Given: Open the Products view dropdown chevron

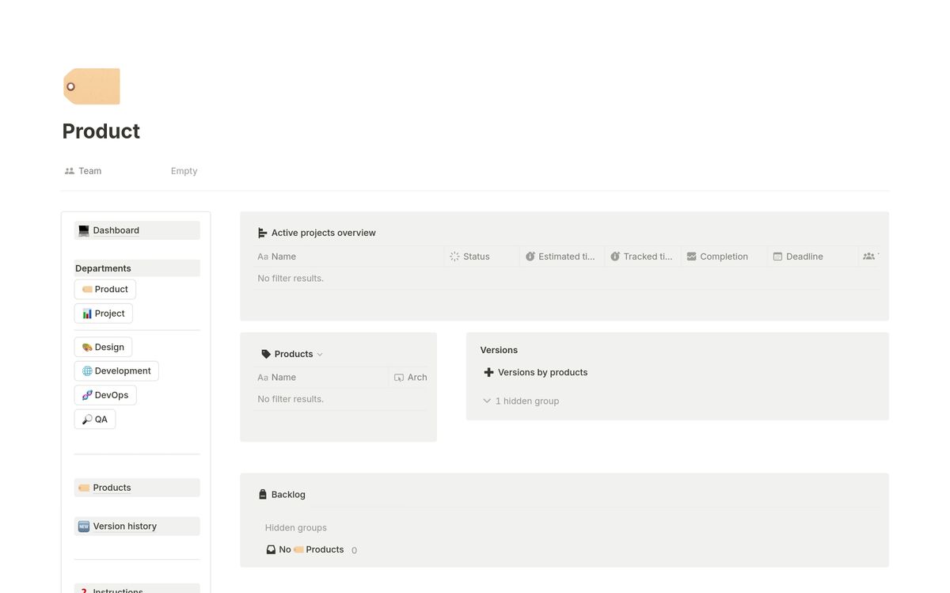Looking at the screenshot, I should point(320,355).
